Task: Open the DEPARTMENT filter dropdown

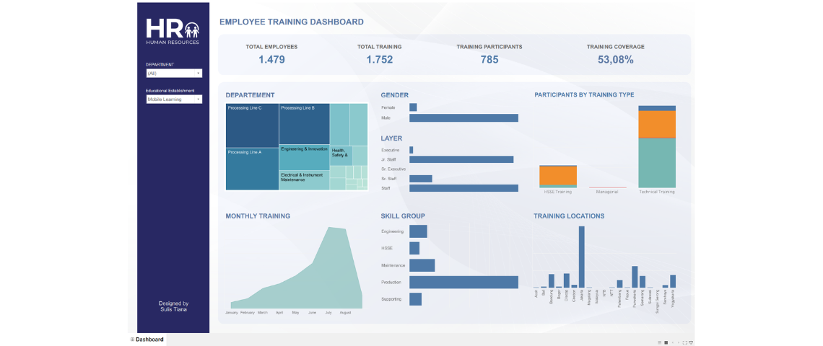Action: click(x=174, y=74)
